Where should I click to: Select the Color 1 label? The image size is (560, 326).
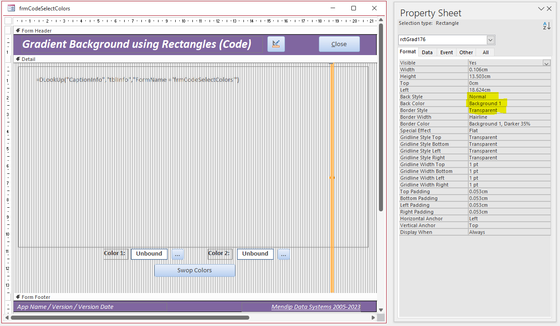pos(115,253)
